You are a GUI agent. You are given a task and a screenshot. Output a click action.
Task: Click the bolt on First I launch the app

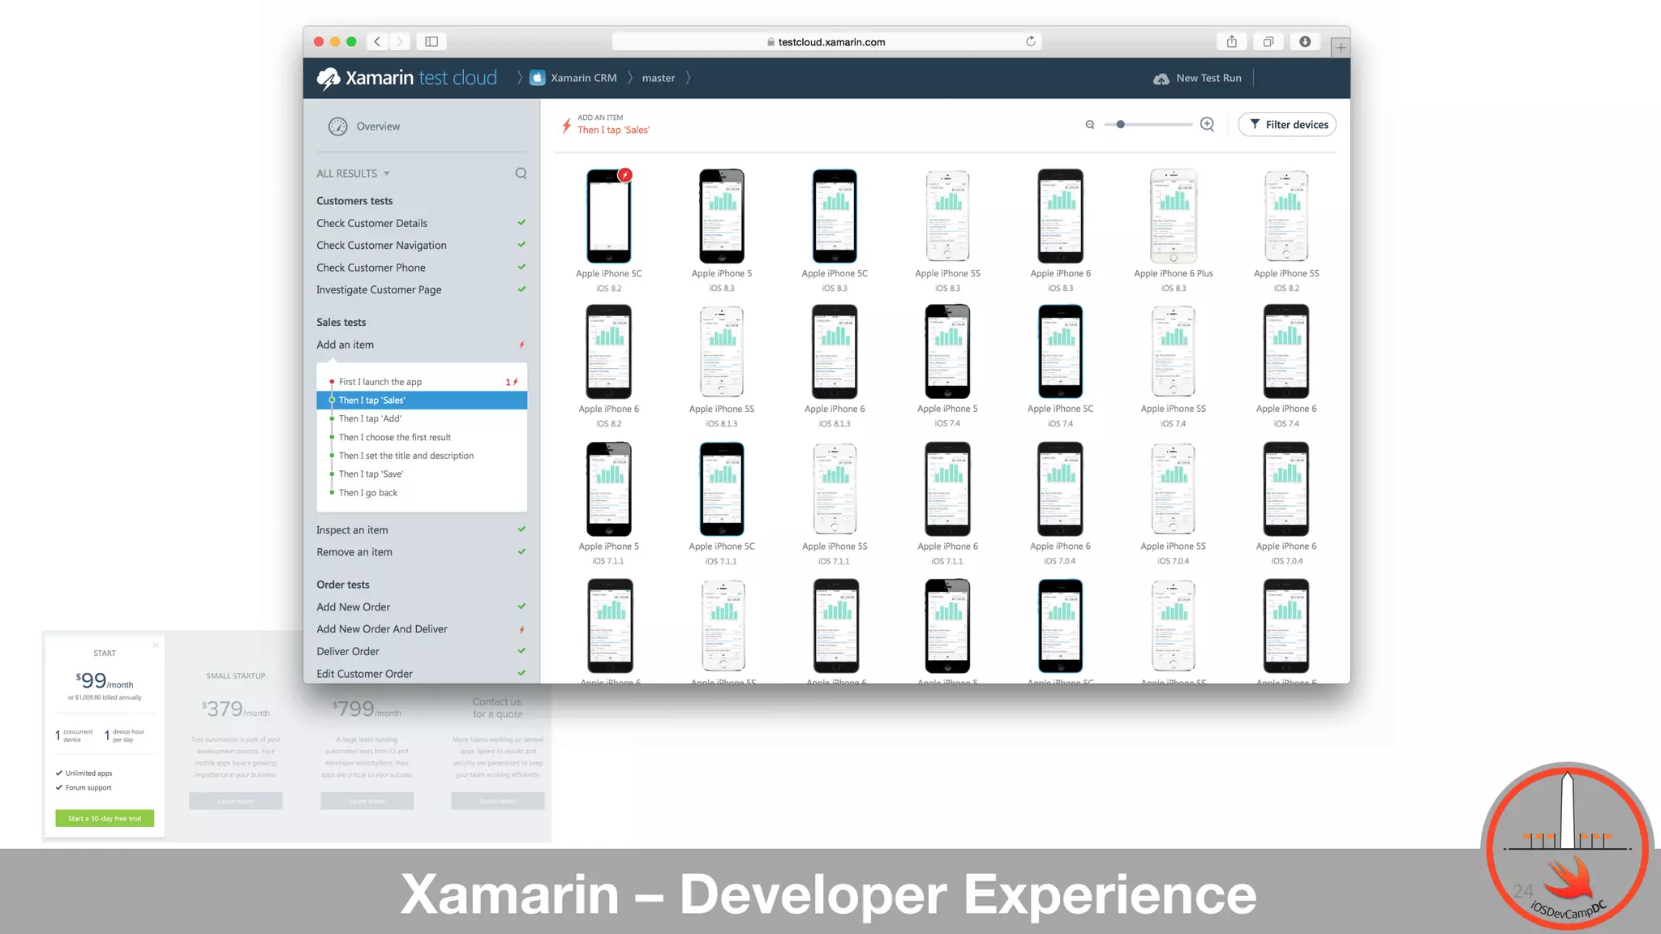(x=515, y=382)
